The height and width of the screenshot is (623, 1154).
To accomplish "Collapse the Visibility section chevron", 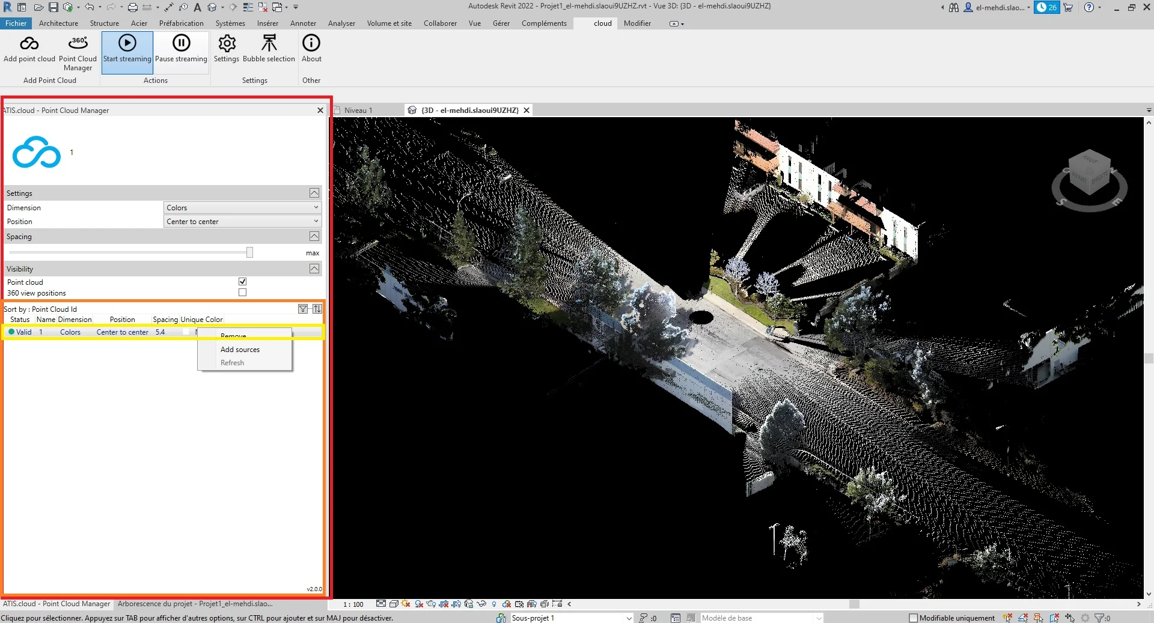I will tap(313, 269).
